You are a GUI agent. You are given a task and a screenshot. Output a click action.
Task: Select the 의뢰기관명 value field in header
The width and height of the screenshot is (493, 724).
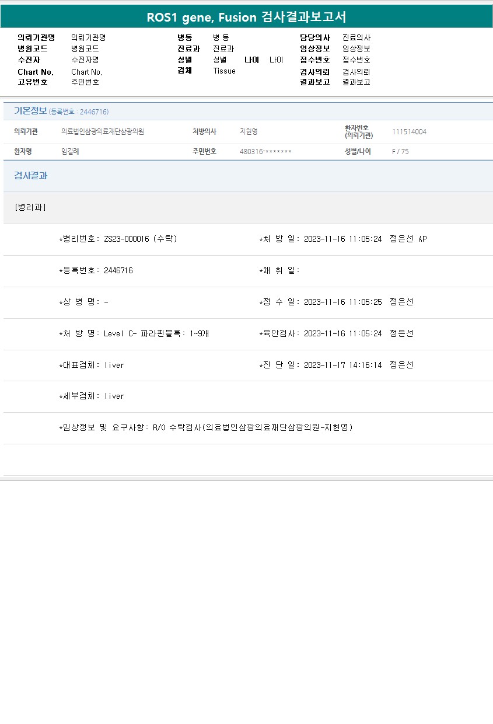pos(88,37)
